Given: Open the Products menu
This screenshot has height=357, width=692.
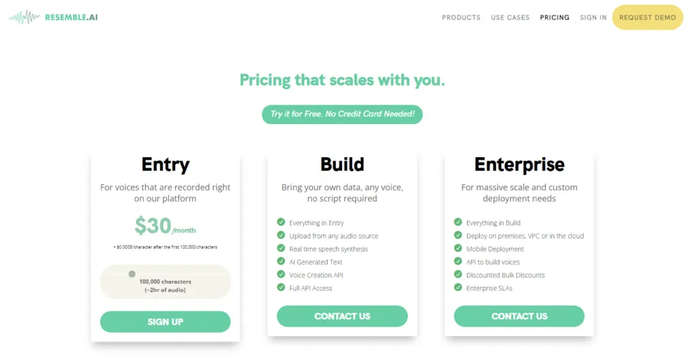Looking at the screenshot, I should pyautogui.click(x=461, y=18).
